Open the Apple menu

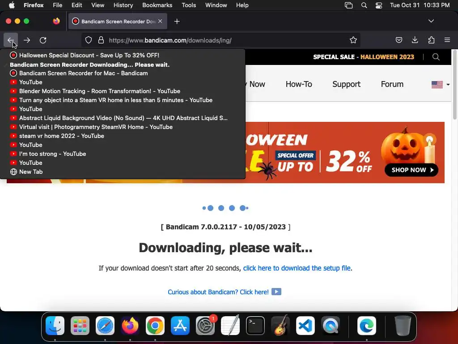pos(12,5)
